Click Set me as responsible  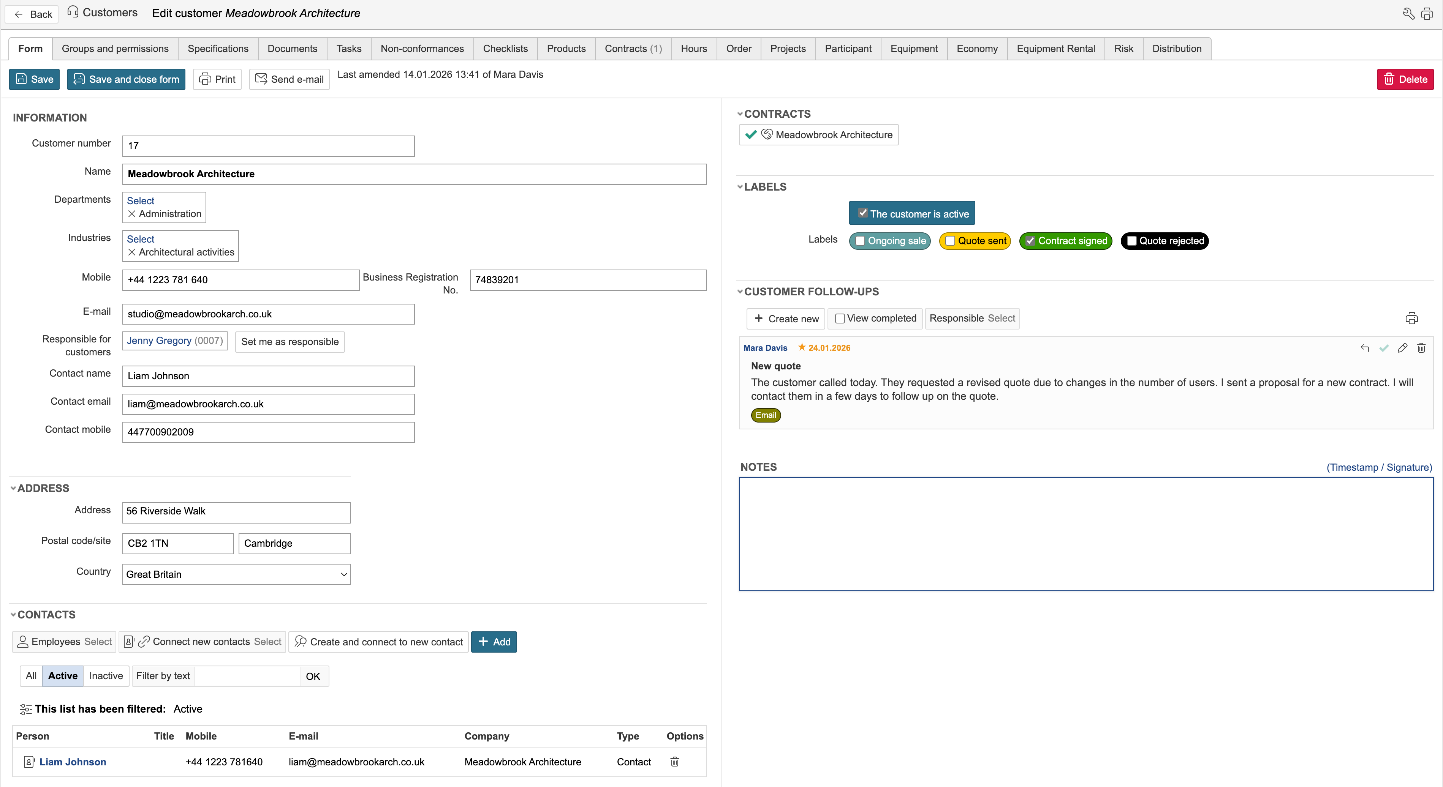coord(290,342)
